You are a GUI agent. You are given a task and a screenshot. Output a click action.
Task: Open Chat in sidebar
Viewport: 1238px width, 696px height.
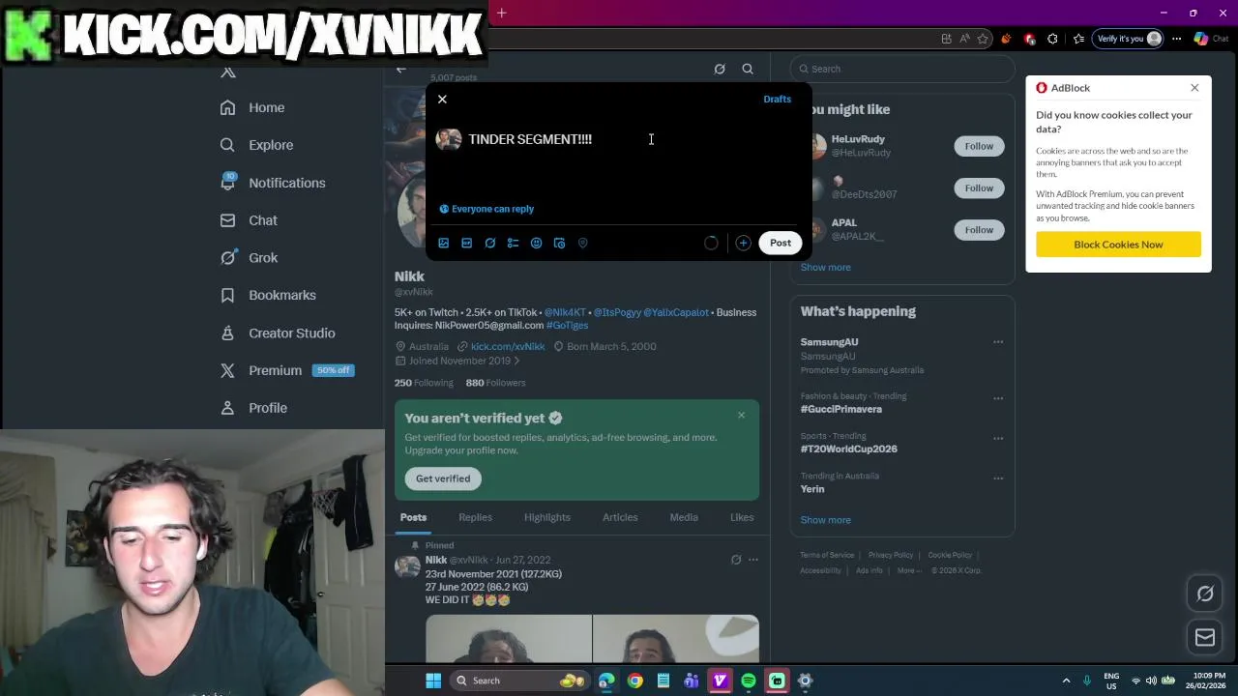249,220
